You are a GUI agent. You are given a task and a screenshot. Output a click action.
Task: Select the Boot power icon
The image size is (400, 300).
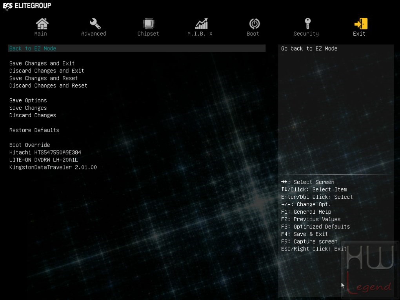pyautogui.click(x=255, y=24)
